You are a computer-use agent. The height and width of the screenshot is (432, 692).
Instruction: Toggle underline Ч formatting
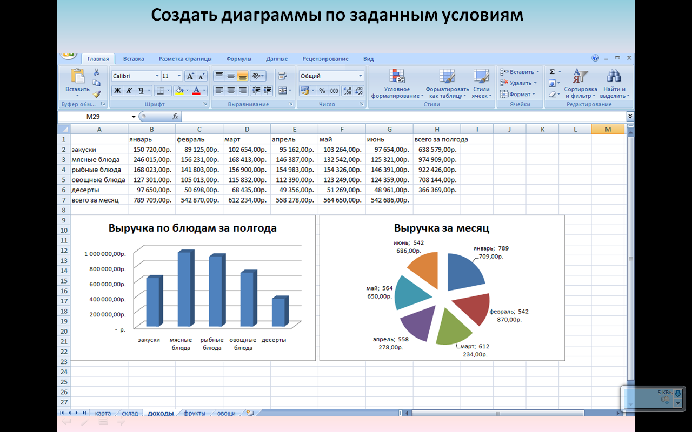coord(141,91)
